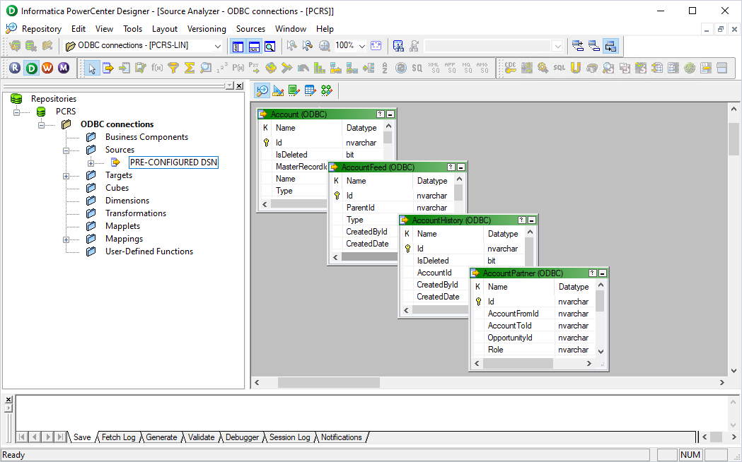Toggle the Output window visibility
Screen dimensions: 742x462
pos(254,45)
